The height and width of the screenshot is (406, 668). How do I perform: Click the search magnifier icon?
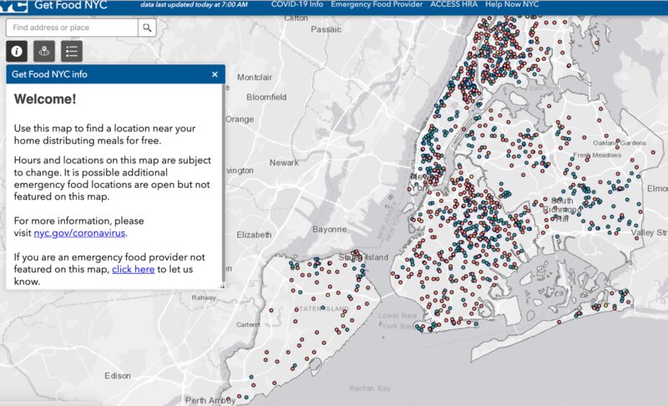tap(147, 28)
